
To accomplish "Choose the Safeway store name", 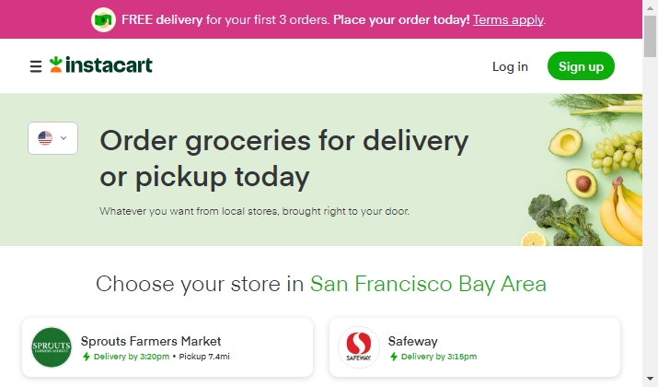I will pos(412,341).
